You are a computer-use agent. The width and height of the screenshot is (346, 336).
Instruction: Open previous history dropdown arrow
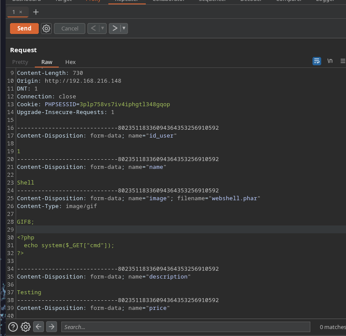(x=103, y=28)
